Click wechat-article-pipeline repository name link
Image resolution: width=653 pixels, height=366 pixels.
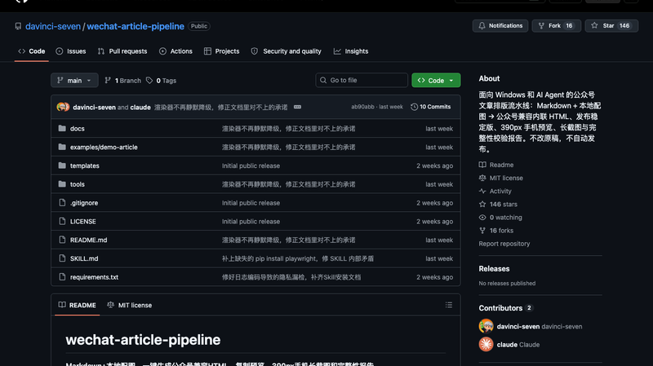pyautogui.click(x=135, y=26)
